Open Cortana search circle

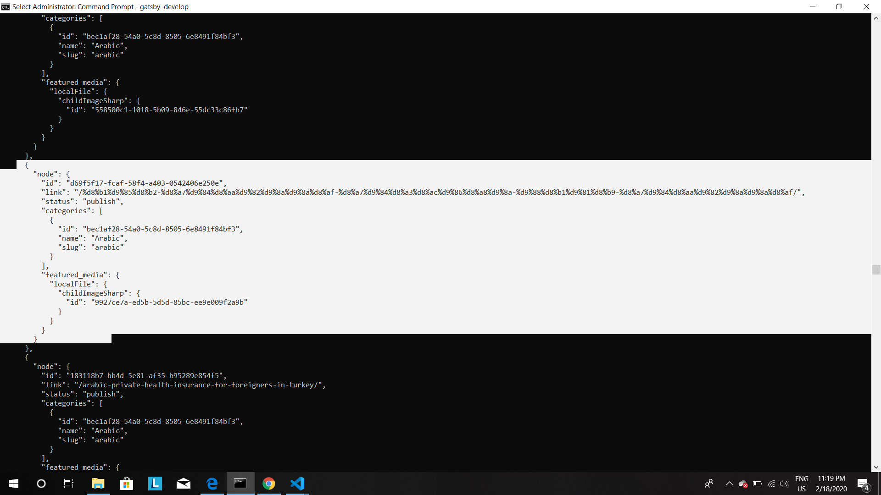[x=41, y=484]
